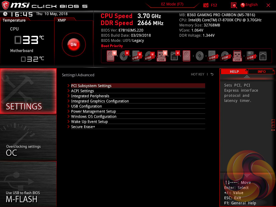Select the UEFI USB hard disk boot icon
Viewport: 276px width, 207px height.
137,56
